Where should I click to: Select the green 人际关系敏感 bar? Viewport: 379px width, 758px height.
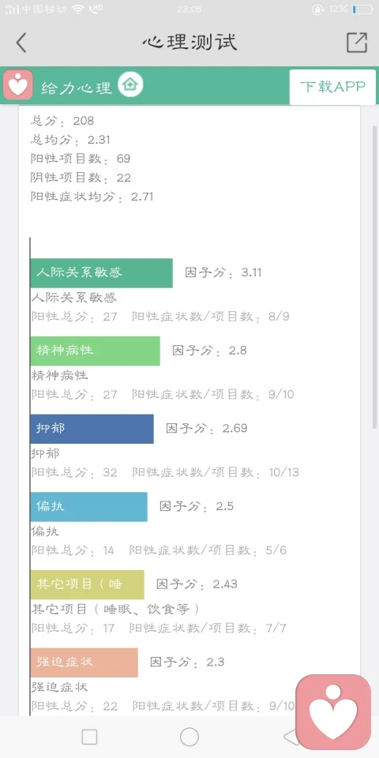click(x=102, y=273)
